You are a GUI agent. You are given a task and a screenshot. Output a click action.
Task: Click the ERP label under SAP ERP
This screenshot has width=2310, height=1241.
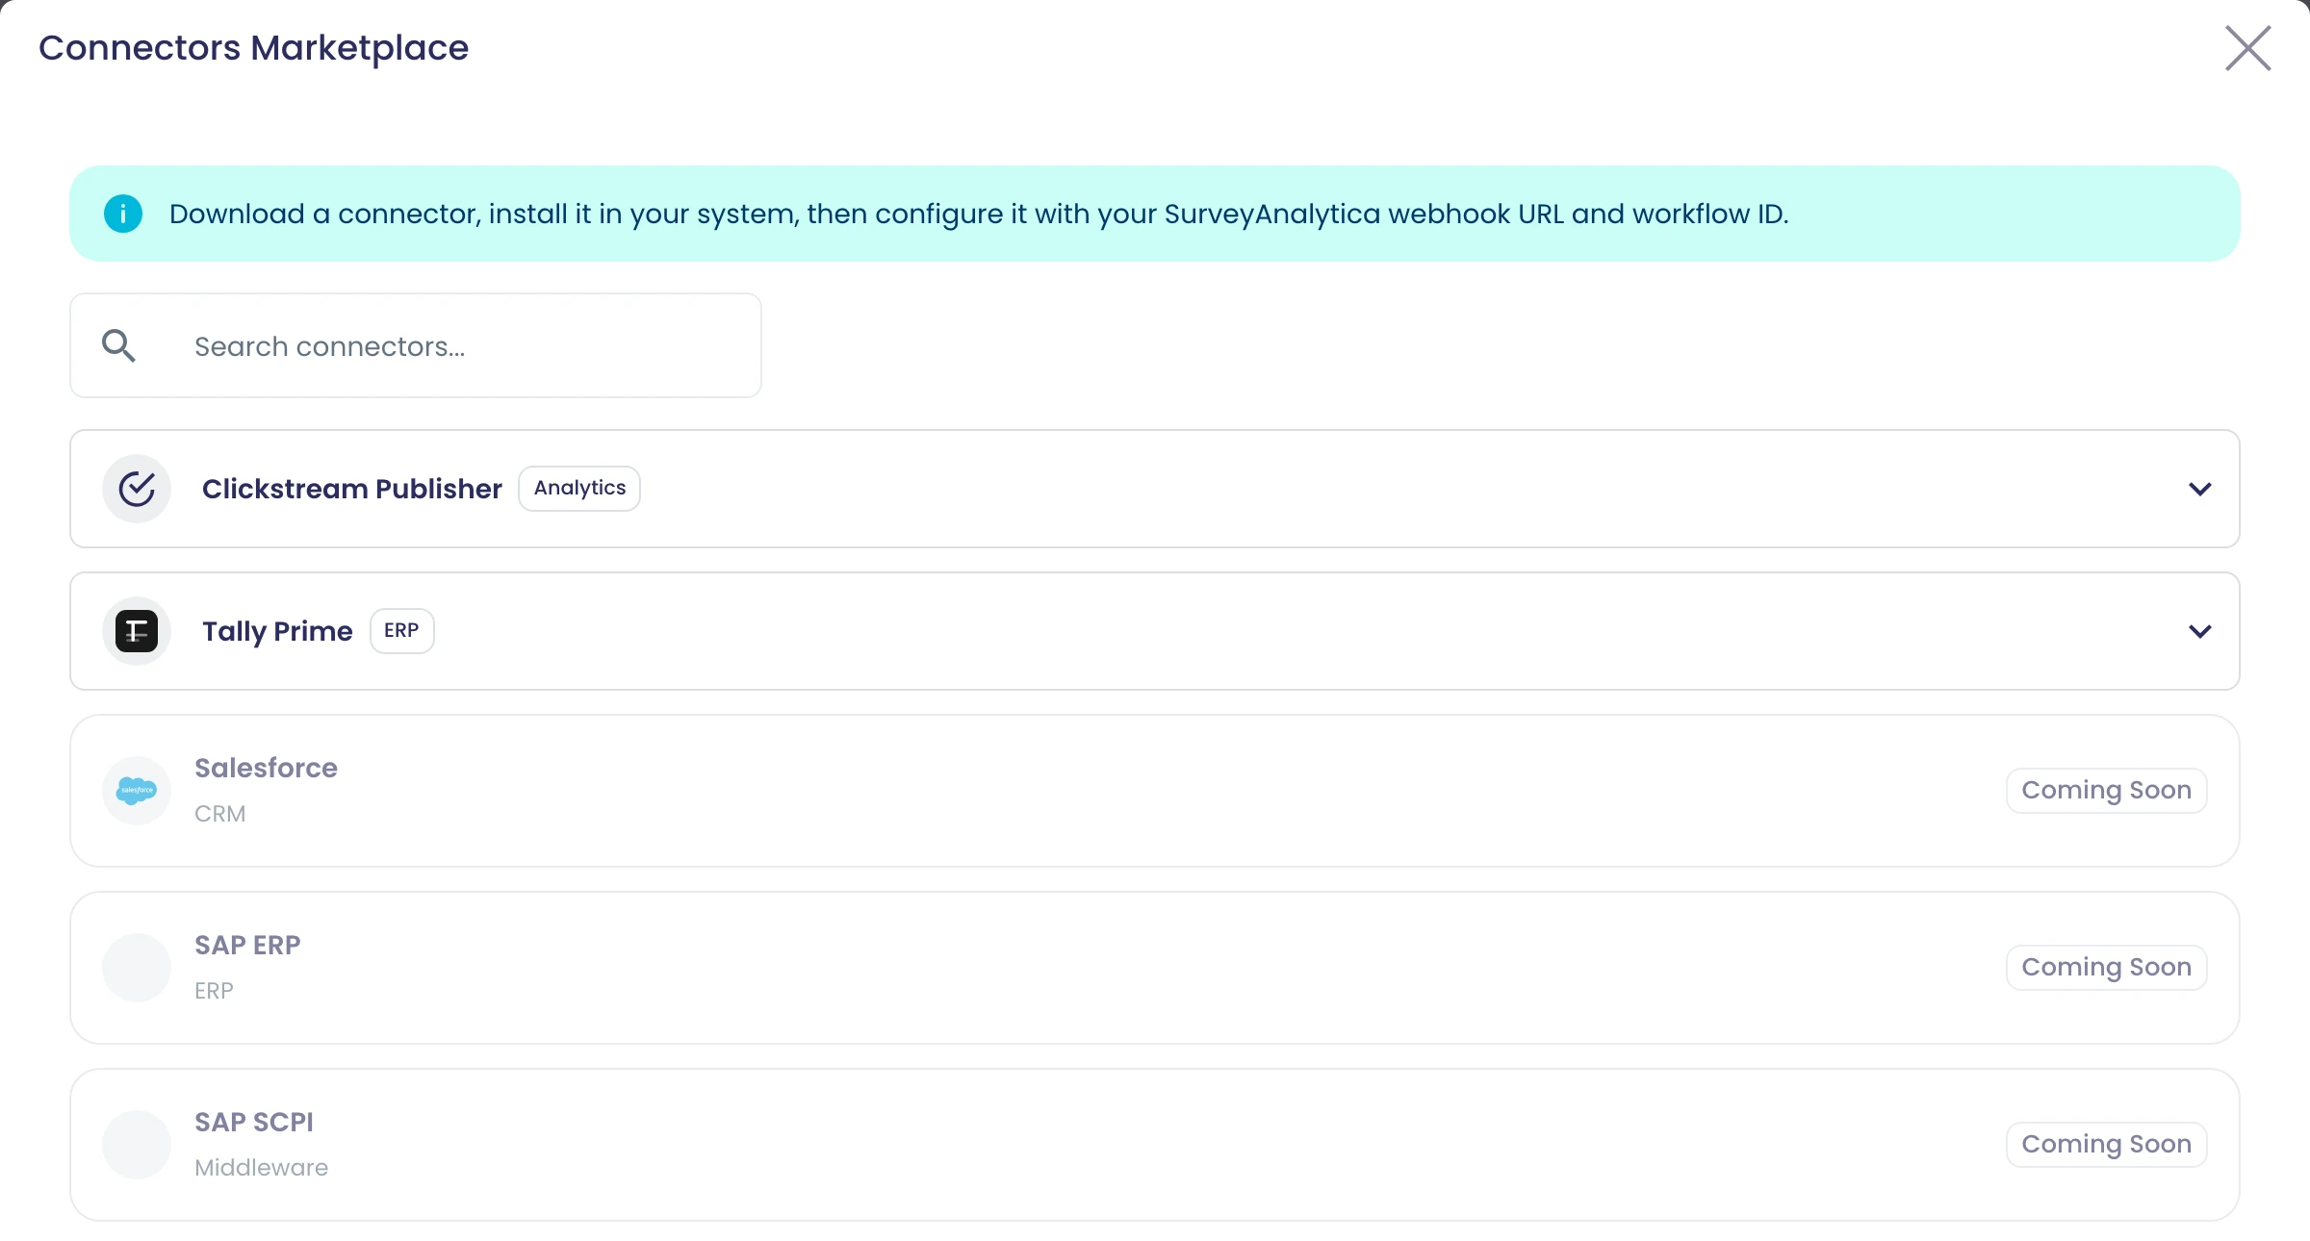(x=214, y=991)
